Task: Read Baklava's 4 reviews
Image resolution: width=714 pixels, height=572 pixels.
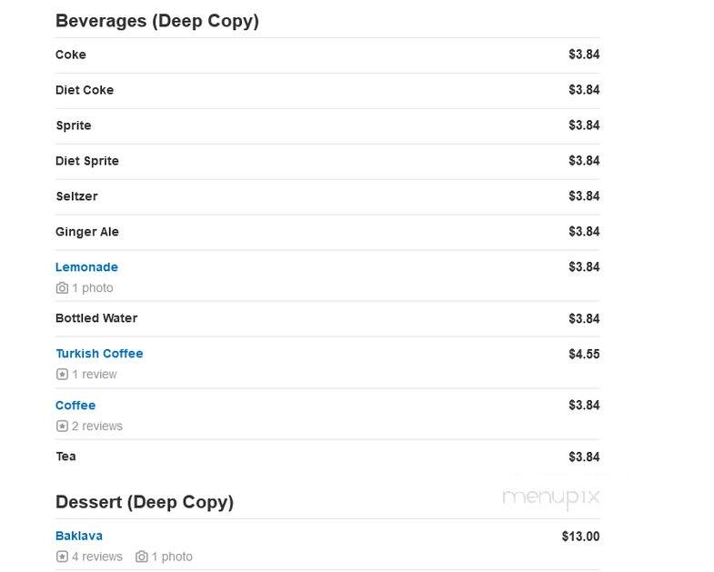Action: pyautogui.click(x=97, y=557)
